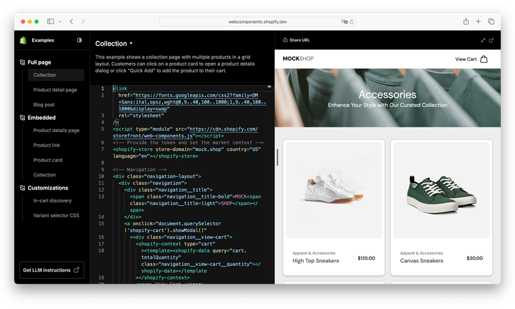Click Embedded section icon

pyautogui.click(x=22, y=117)
